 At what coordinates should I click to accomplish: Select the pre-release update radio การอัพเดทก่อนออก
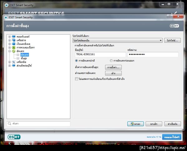[x=111, y=61]
